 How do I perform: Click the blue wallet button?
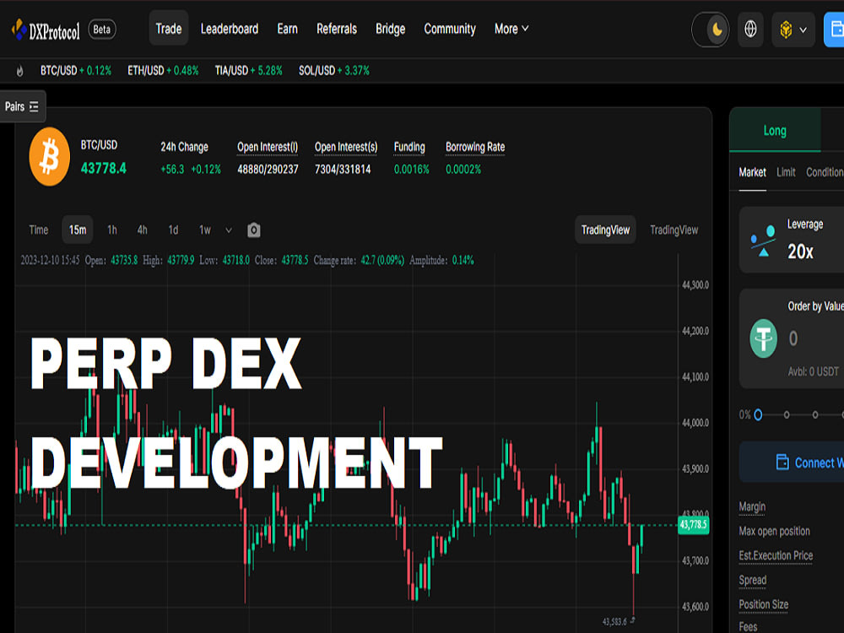tap(834, 30)
